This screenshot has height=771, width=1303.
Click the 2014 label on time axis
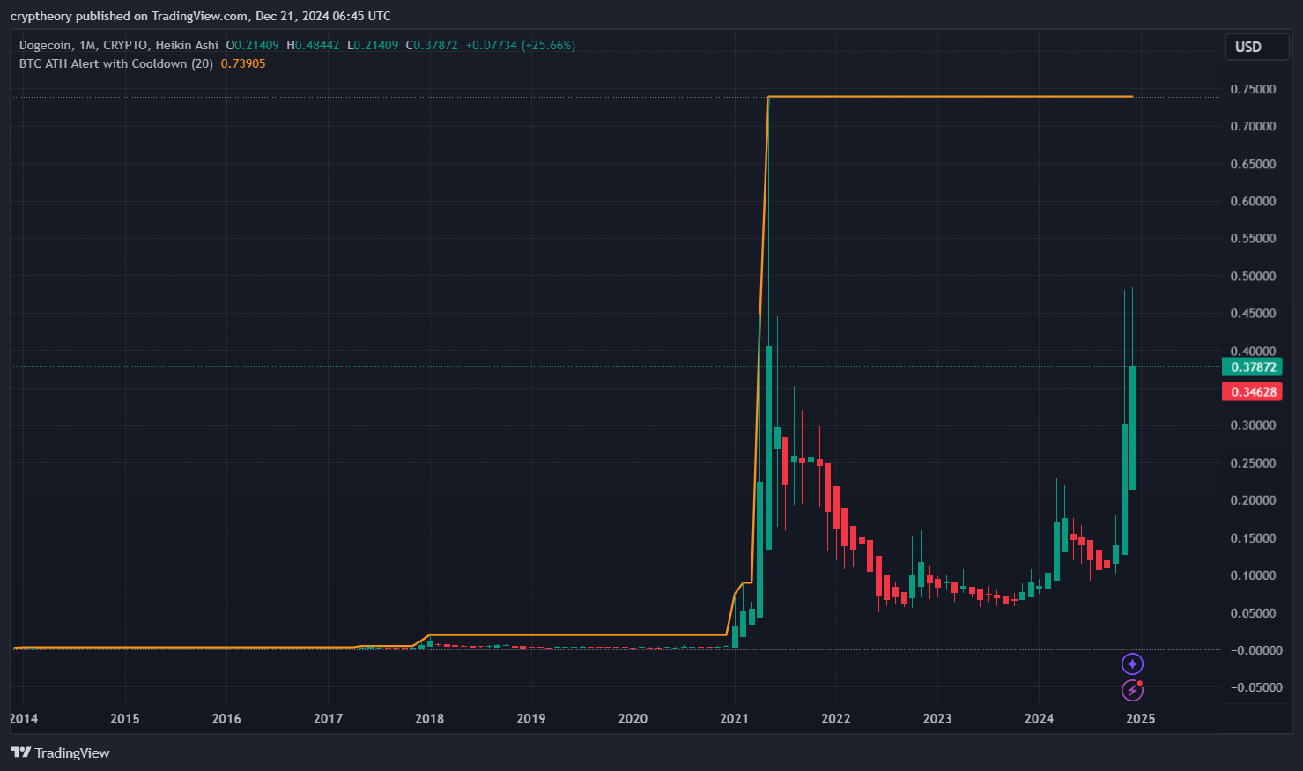(x=24, y=719)
